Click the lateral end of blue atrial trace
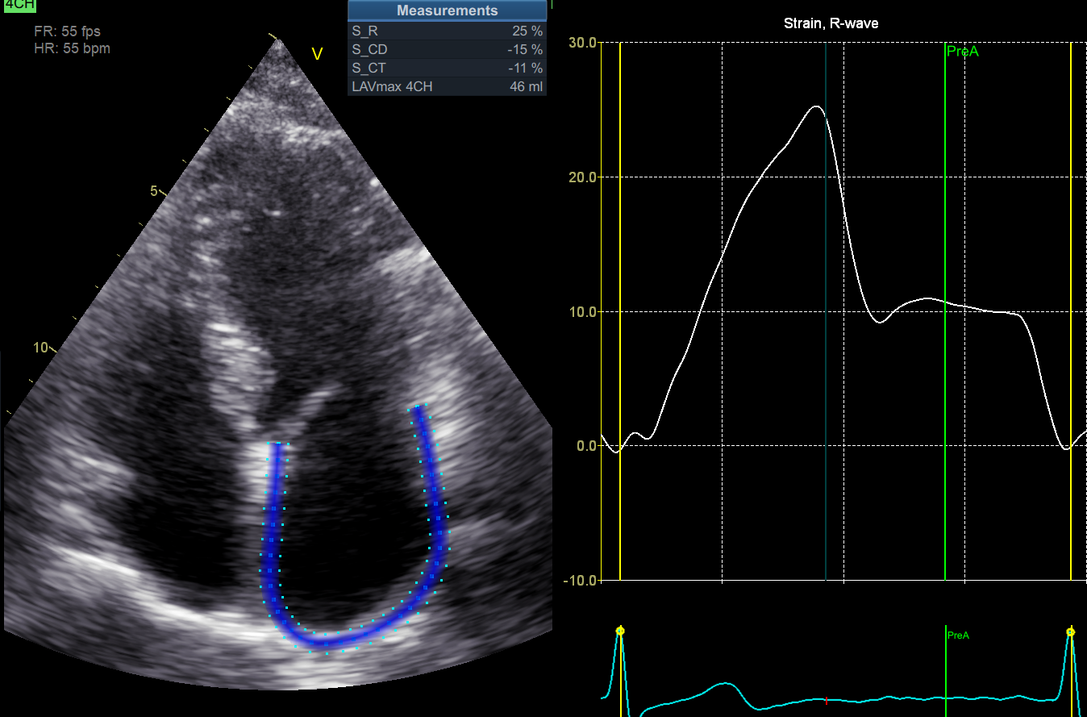1087x717 pixels. coord(419,408)
